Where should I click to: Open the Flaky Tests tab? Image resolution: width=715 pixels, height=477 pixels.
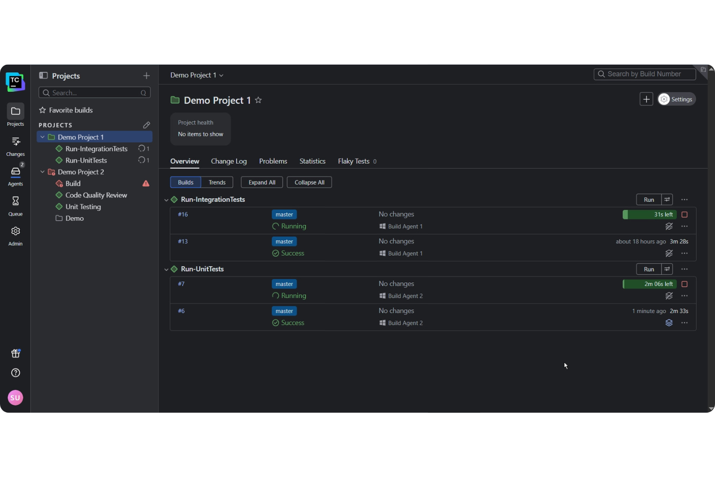353,161
